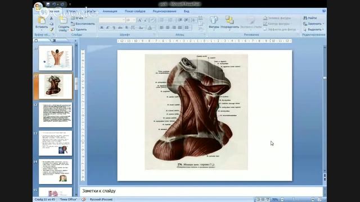Click Русский (Россия) language indicator
Image resolution: width=360 pixels, height=202 pixels.
tap(101, 200)
